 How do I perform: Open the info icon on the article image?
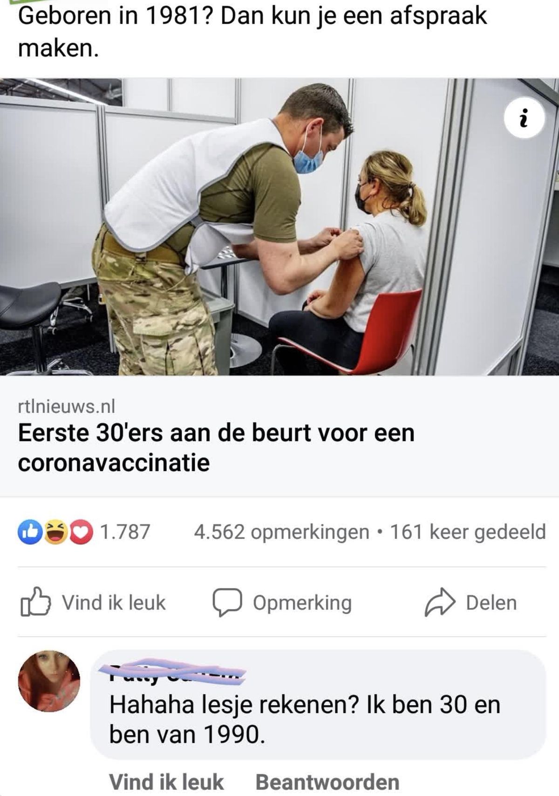tap(525, 117)
